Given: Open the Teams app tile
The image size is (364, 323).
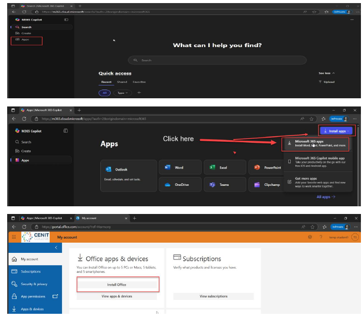Looking at the screenshot, I should [225, 185].
